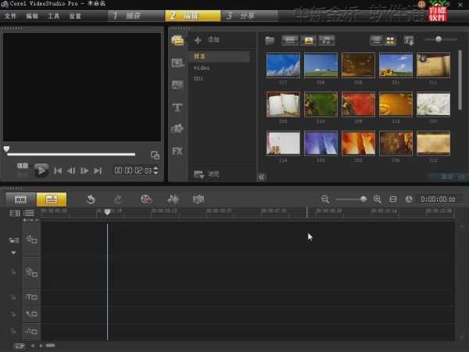Open the sort media dropdown in library
The width and height of the screenshot is (469, 352).
click(x=409, y=40)
